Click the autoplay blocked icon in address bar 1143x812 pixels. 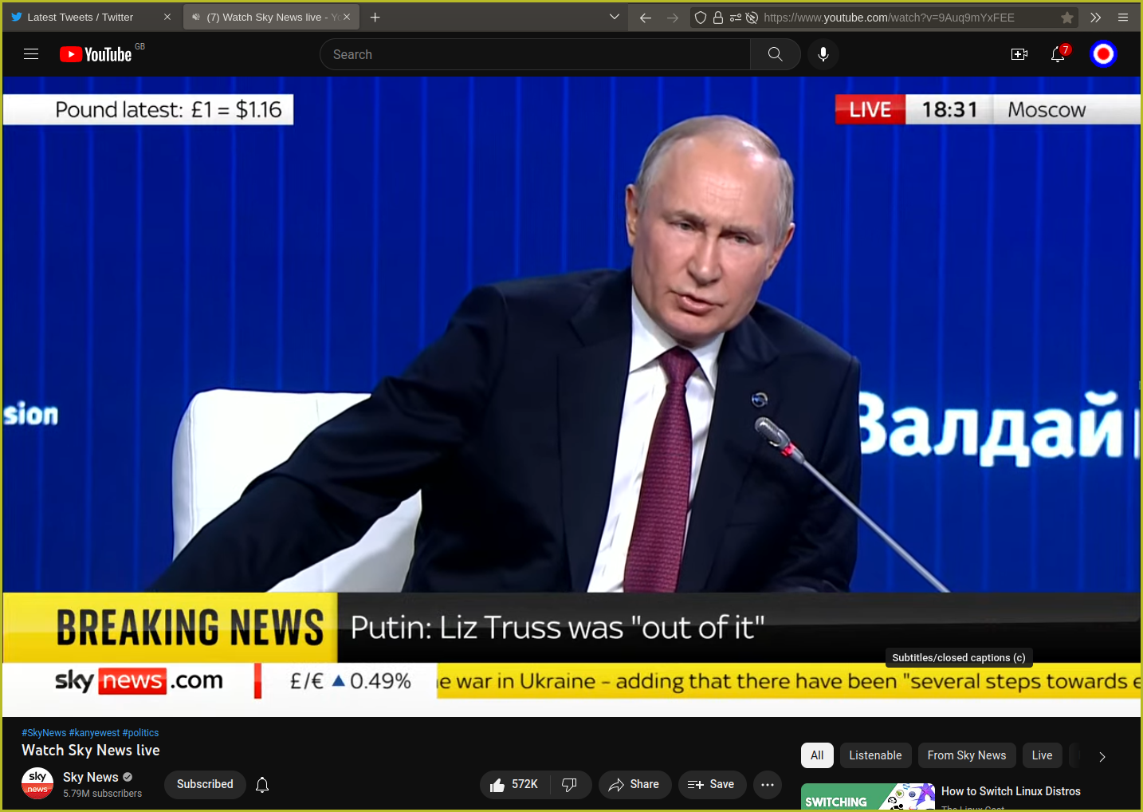point(752,18)
